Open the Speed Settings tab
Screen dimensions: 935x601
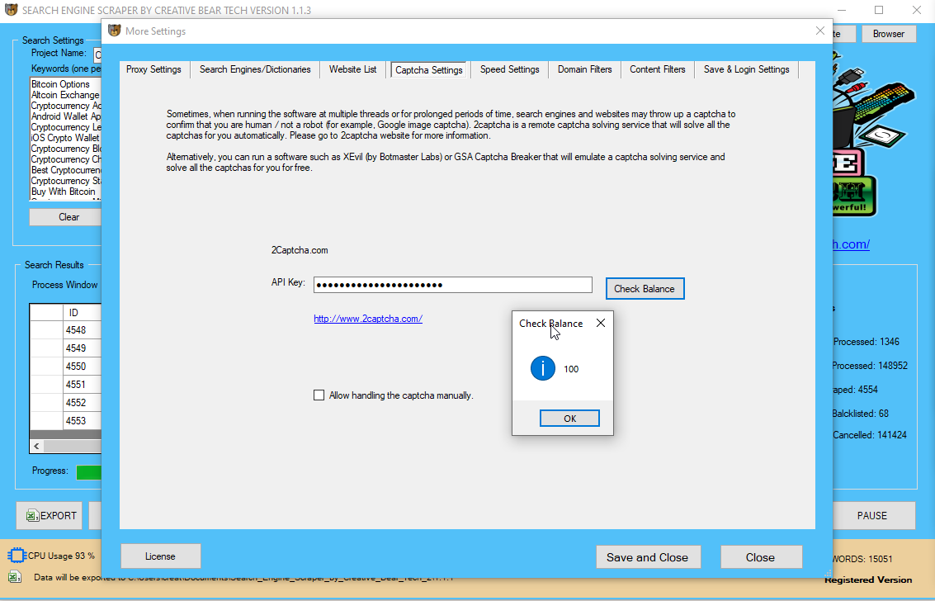509,69
